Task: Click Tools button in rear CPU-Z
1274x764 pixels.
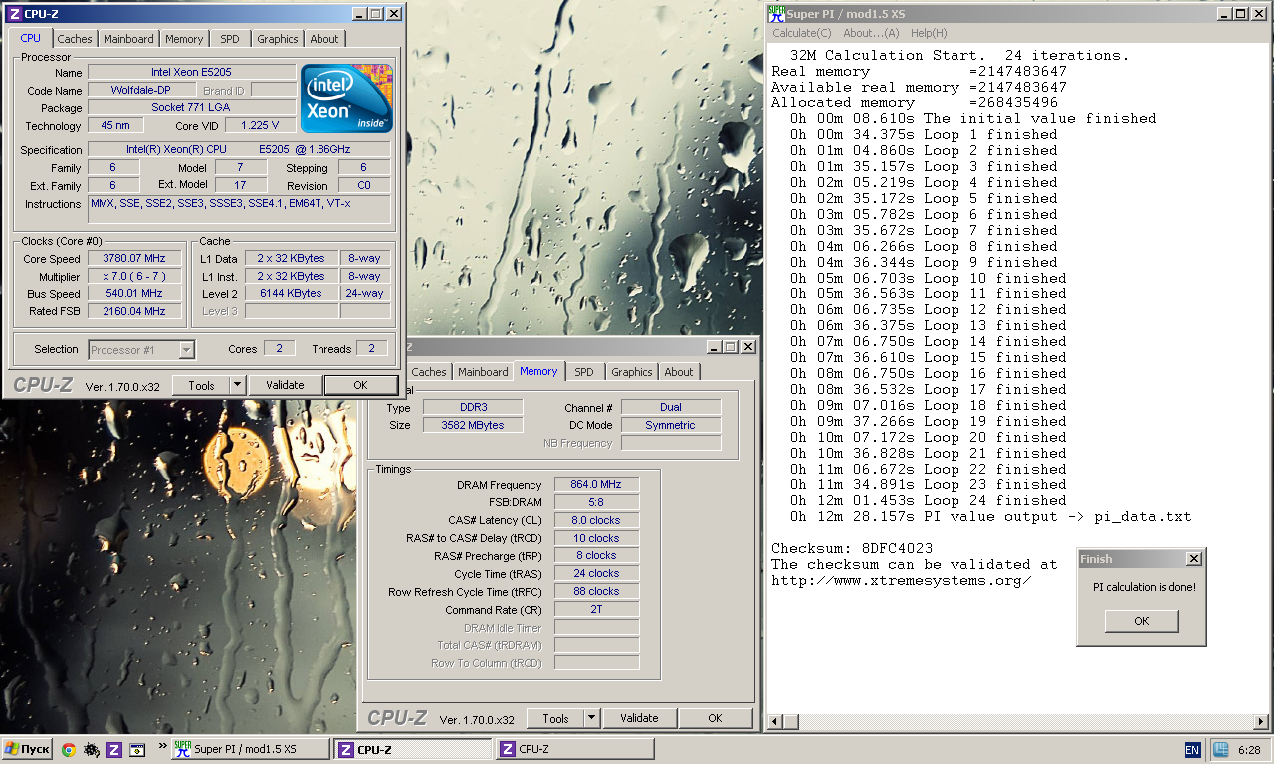Action: tap(555, 718)
